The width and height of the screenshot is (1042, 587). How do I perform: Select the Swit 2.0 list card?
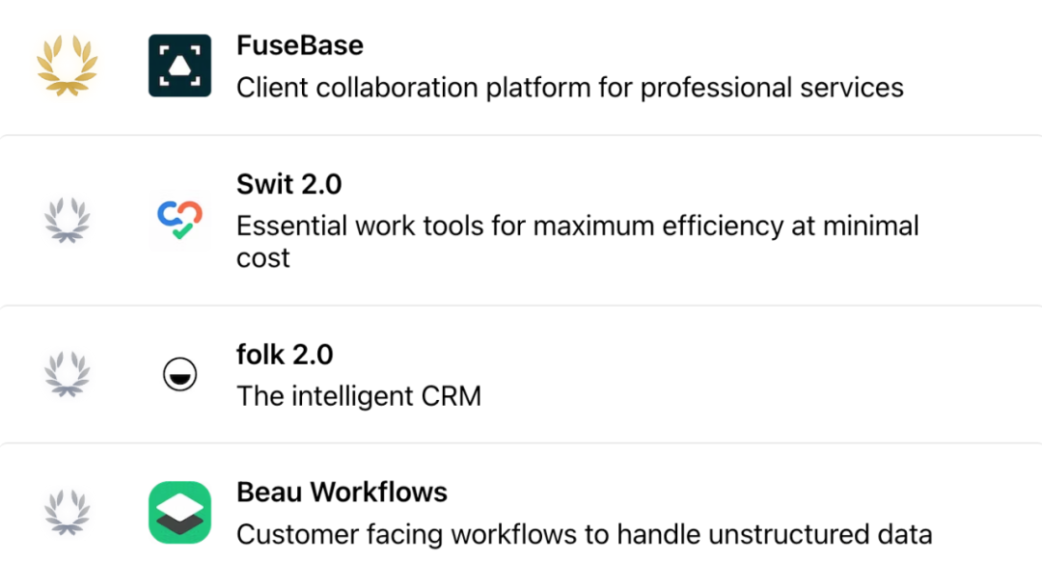(521, 221)
